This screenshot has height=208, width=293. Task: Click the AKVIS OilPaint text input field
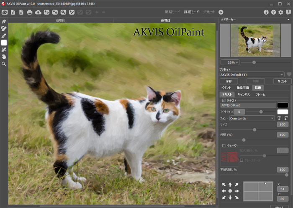pos(247,106)
